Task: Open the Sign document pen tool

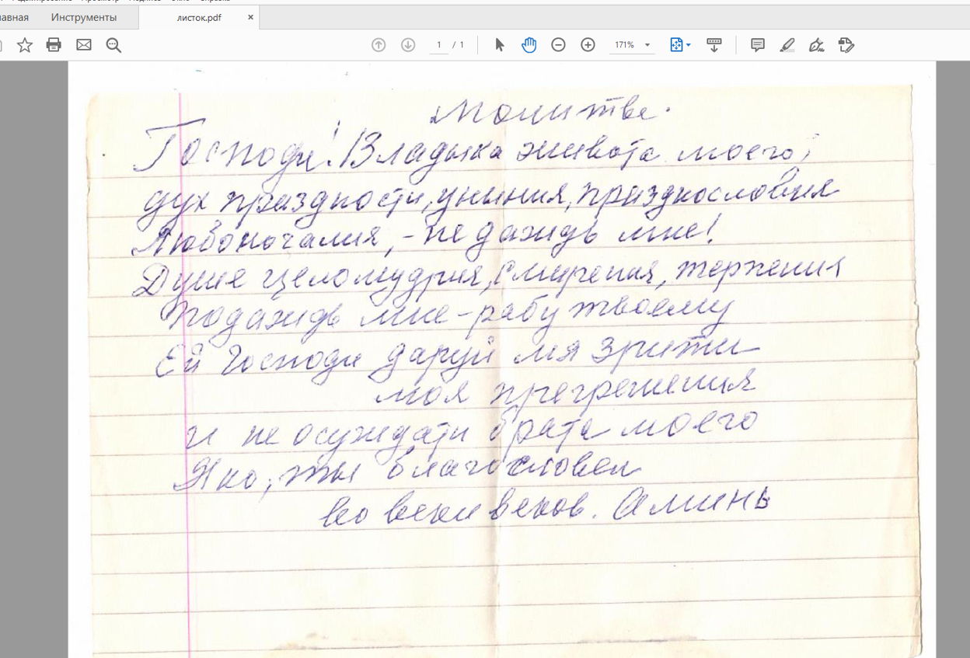Action: [x=817, y=45]
